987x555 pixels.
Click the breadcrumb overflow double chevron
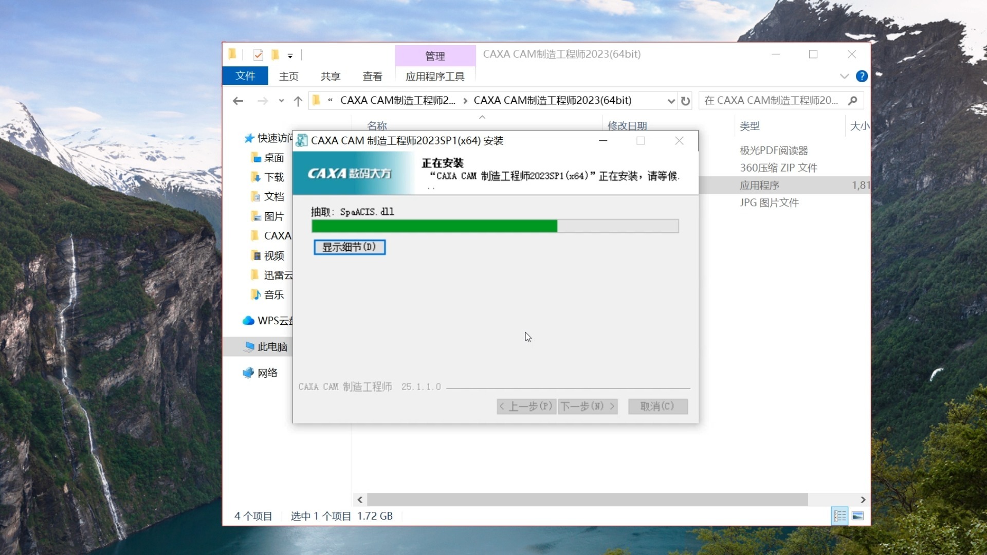point(330,101)
